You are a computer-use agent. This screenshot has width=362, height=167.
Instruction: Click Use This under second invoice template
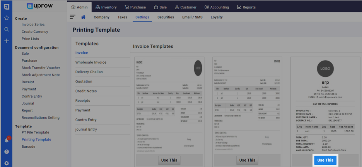tap(247, 160)
